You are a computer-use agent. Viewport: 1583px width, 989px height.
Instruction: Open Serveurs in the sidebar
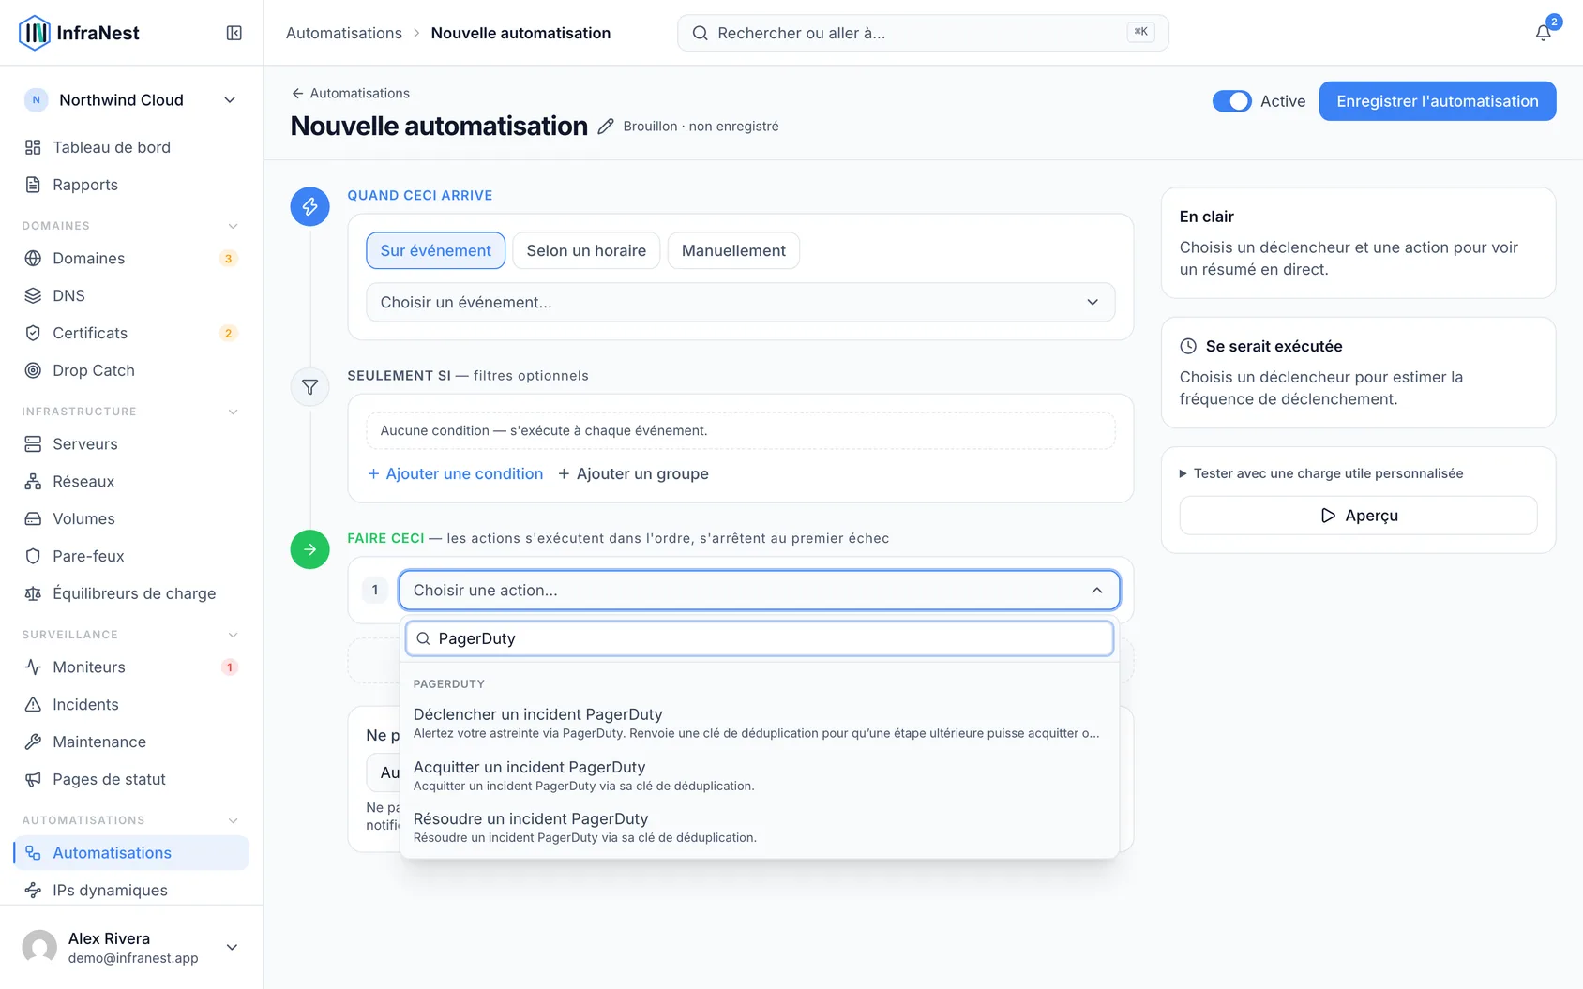coord(131,443)
